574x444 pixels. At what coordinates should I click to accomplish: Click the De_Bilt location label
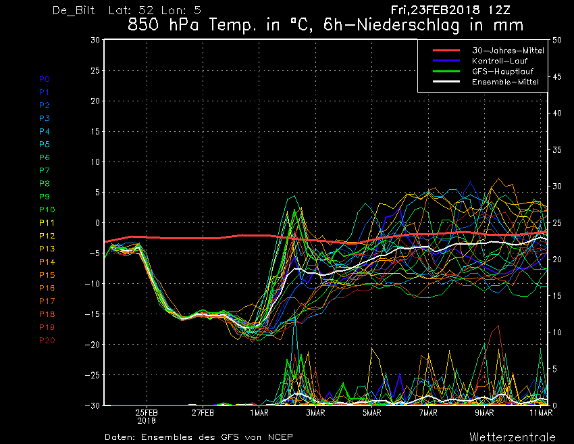[74, 10]
